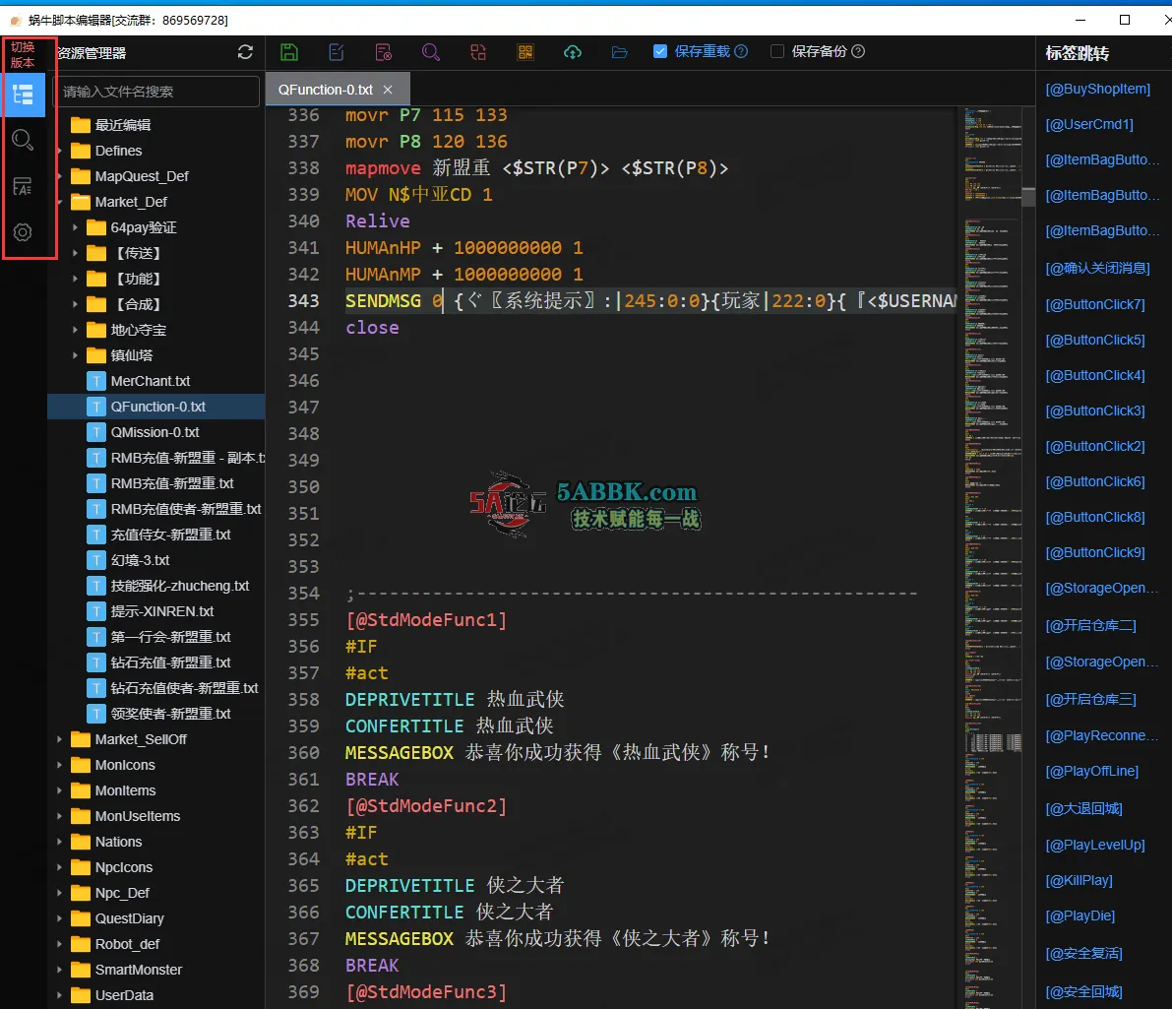Click the purple search toolbar icon
The height and width of the screenshot is (1009, 1172).
point(431,51)
